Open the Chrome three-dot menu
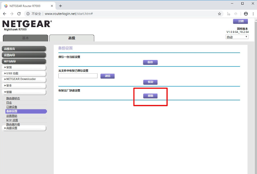This screenshot has height=174, width=257. pos(253,14)
